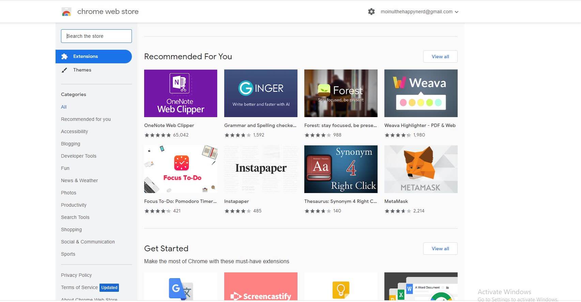
Task: Click the Forest extension star rating
Action: (x=318, y=135)
